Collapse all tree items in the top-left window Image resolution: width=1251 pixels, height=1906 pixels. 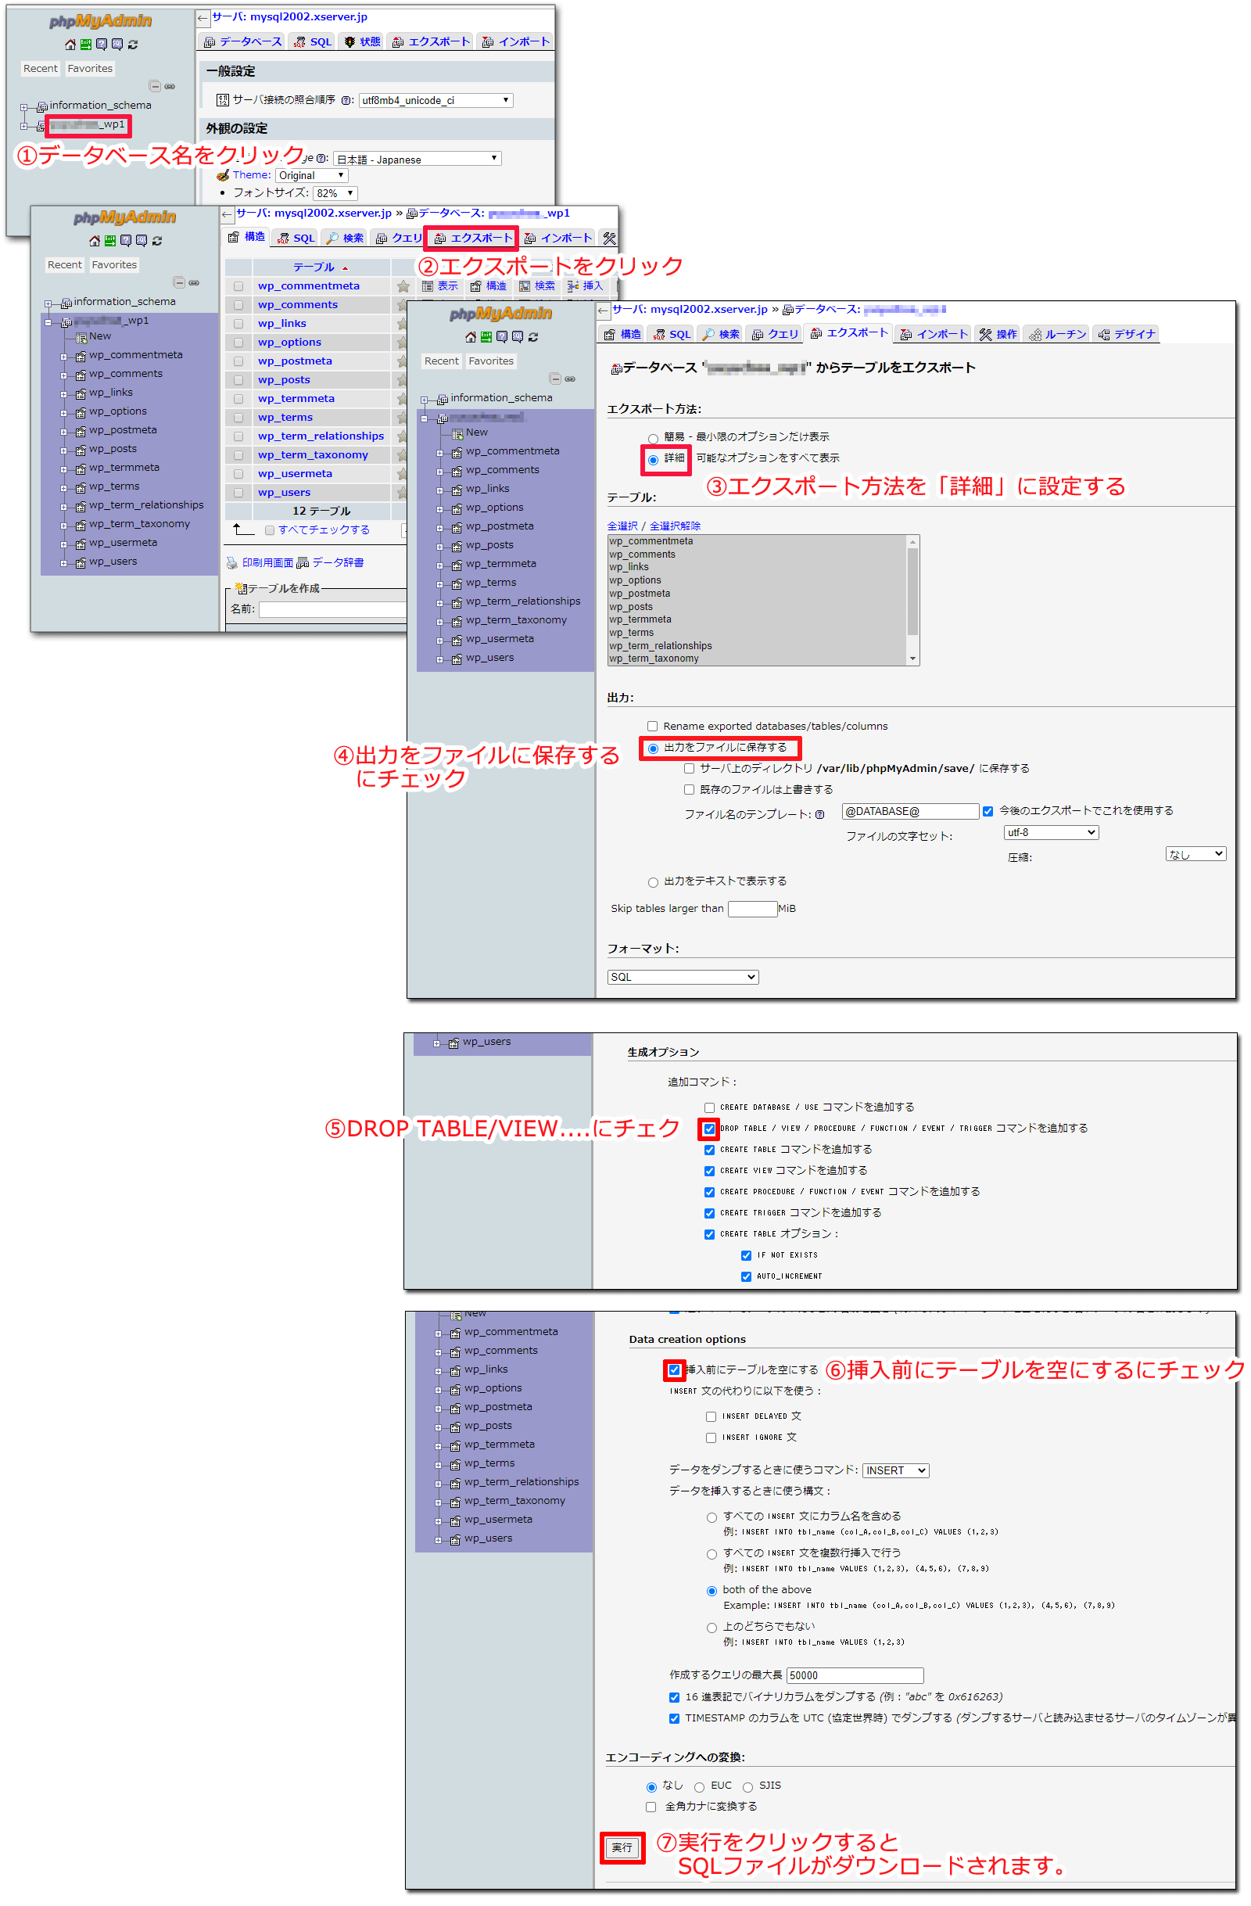click(x=156, y=87)
